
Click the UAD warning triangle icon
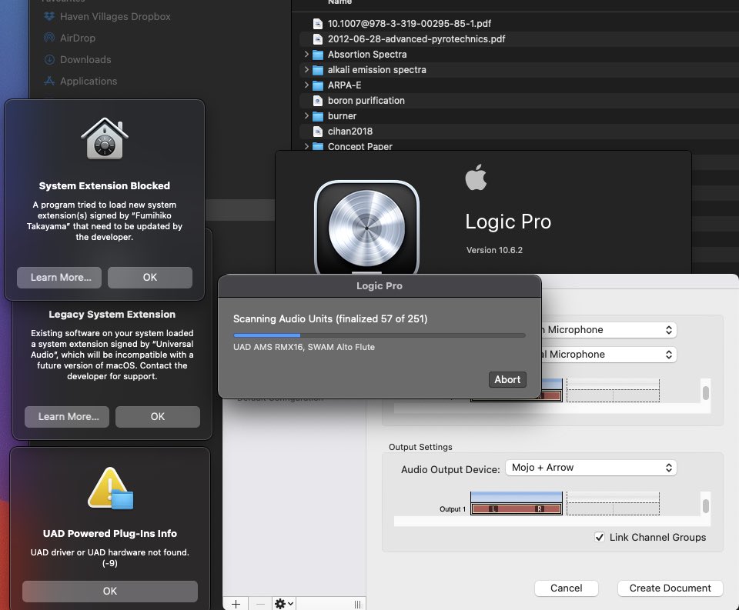click(110, 488)
